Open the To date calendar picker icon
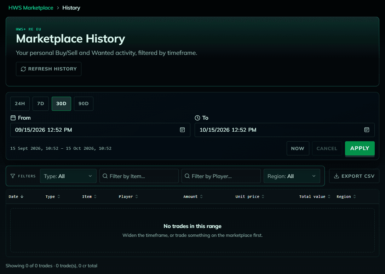Screen dimensions: 385x274 coord(367,130)
